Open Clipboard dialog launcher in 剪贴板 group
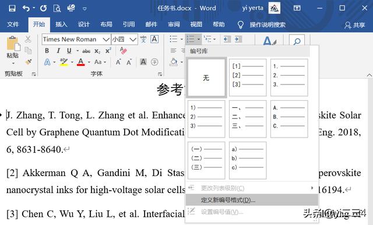This screenshot has height=225, width=373. (x=34, y=74)
